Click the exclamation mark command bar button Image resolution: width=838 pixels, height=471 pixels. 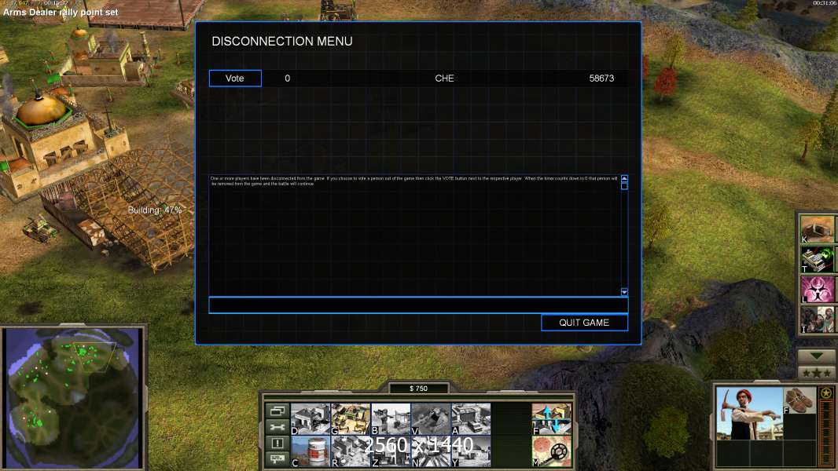coord(277,443)
